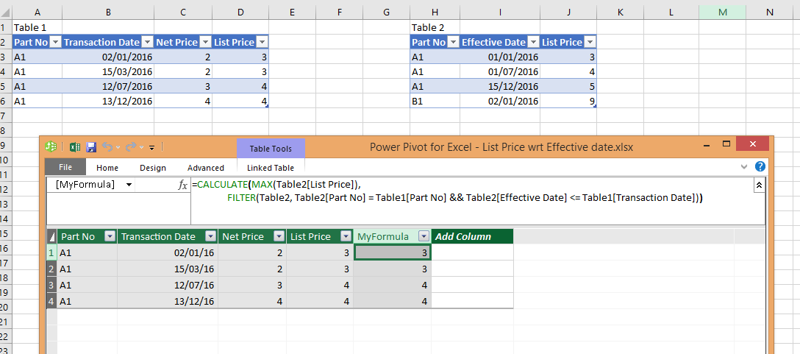800x354 pixels.
Task: Click the 12/07/16 Transaction Date cell
Action: coord(168,285)
